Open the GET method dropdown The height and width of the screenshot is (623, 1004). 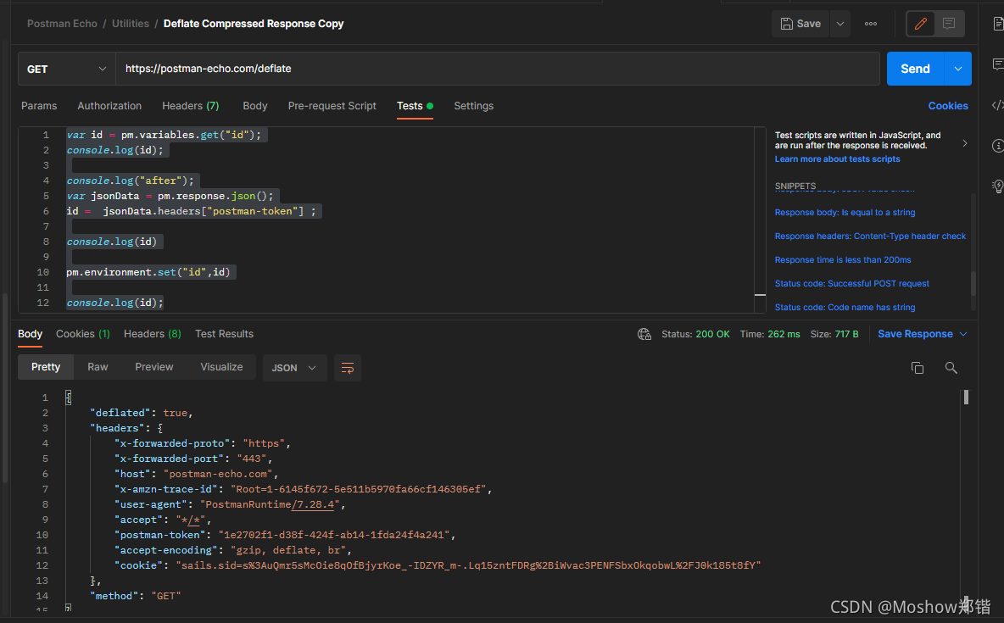[x=67, y=69]
